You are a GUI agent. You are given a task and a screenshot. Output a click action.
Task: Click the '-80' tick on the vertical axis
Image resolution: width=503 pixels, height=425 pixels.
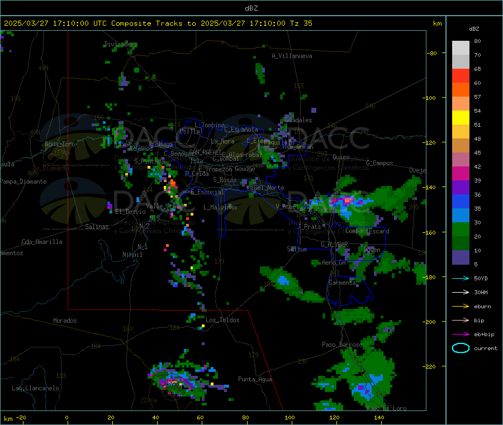click(x=432, y=53)
